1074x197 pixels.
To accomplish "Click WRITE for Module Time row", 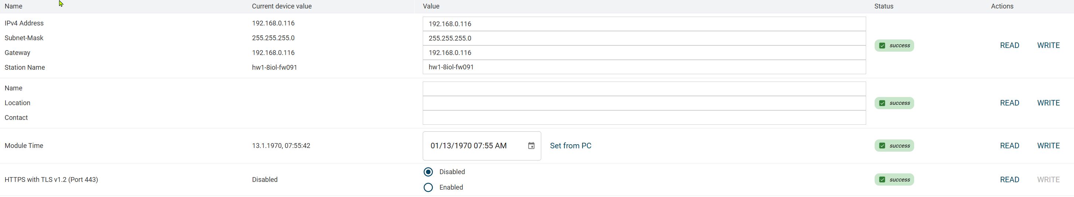I will pos(1048,146).
